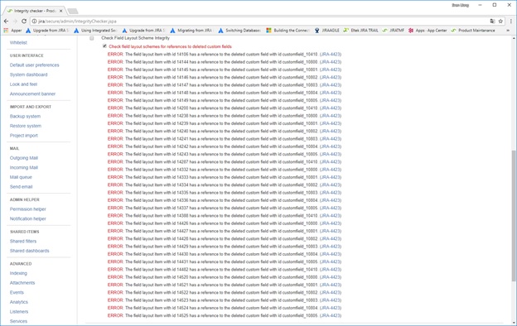Open Product Maintenance bookmark

pyautogui.click(x=473, y=31)
